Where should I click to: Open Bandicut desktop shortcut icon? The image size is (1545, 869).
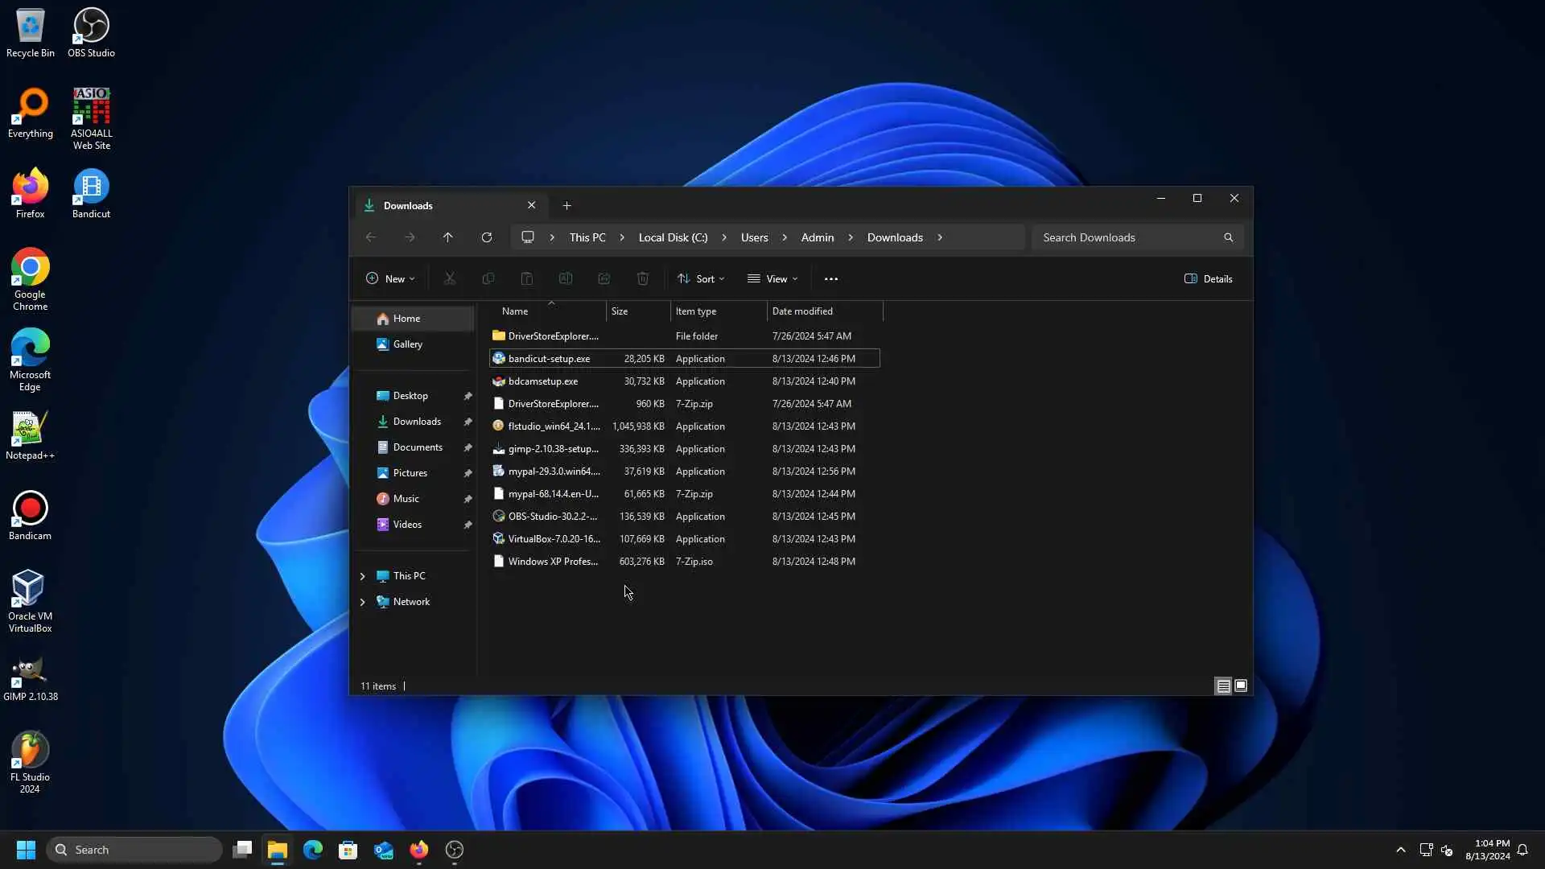coord(91,194)
